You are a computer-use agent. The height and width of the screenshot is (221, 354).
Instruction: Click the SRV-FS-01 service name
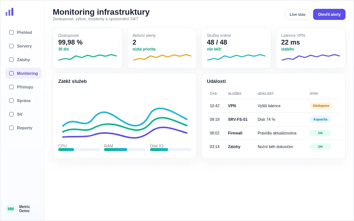[x=238, y=119]
